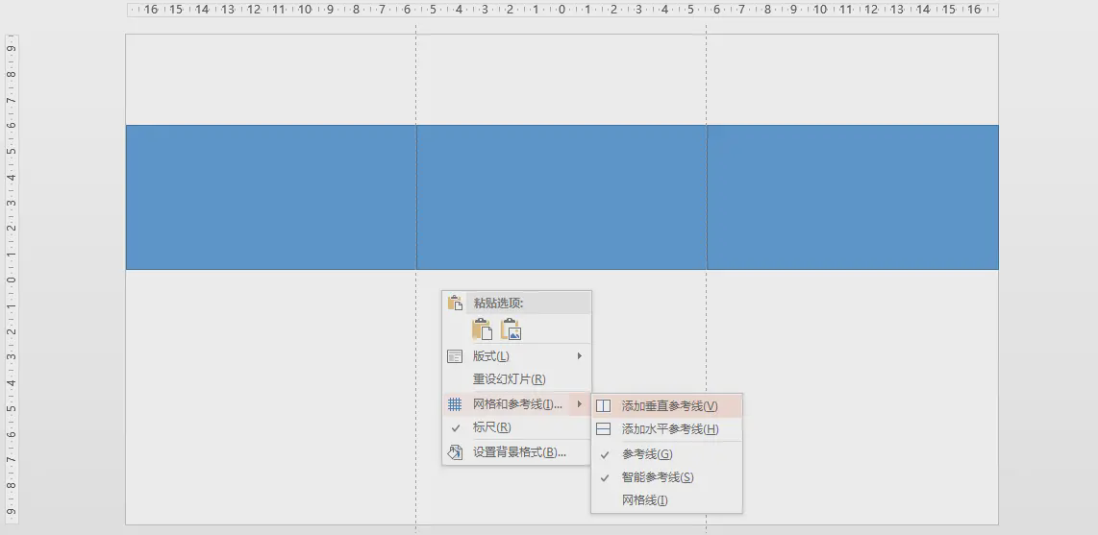Click the paste with destination theme icon
The height and width of the screenshot is (535, 1098).
tap(482, 329)
